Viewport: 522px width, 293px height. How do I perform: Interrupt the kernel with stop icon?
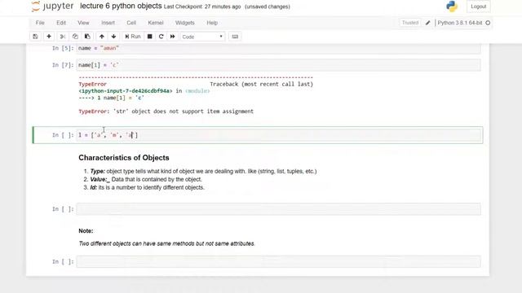150,37
